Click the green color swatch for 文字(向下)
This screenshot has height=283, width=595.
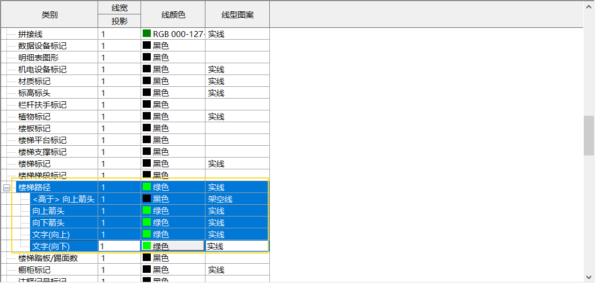[146, 247]
